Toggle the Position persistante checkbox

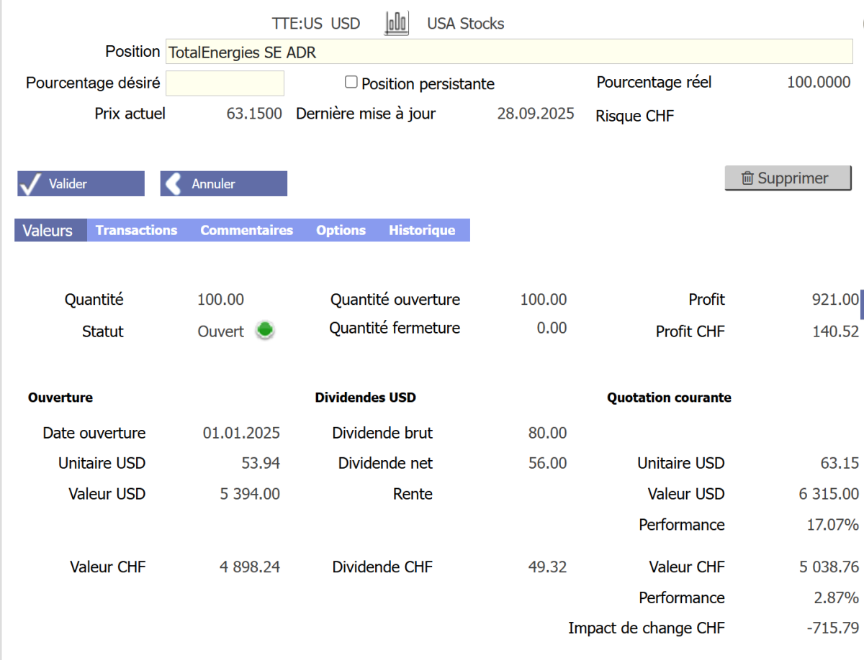coord(351,83)
